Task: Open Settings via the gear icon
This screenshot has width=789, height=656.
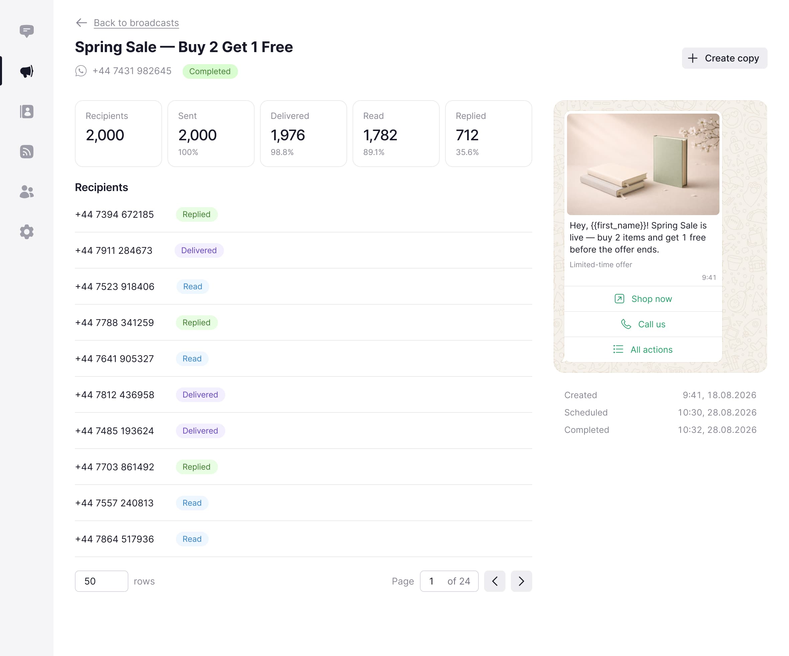Action: coord(26,231)
